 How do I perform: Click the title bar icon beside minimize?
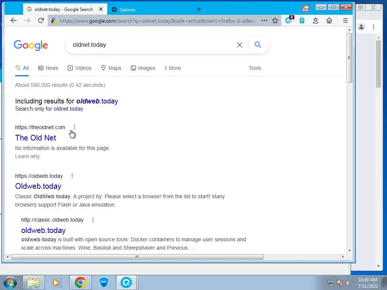tap(305, 9)
